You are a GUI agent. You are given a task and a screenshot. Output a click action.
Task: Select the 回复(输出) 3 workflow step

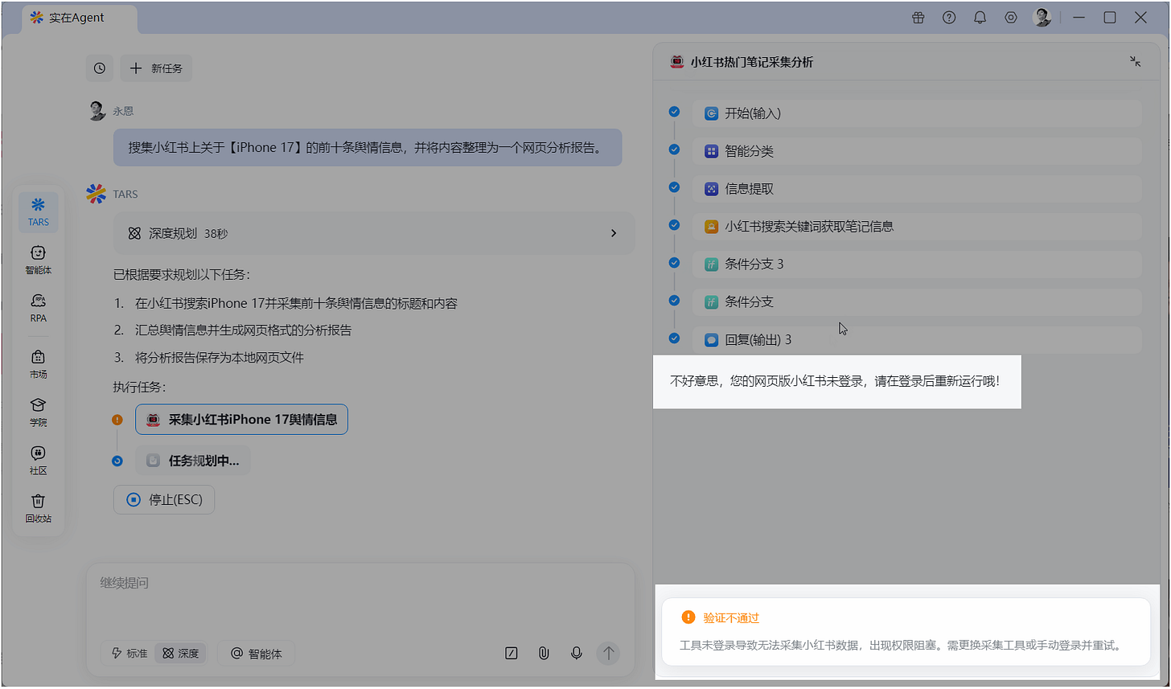[917, 339]
